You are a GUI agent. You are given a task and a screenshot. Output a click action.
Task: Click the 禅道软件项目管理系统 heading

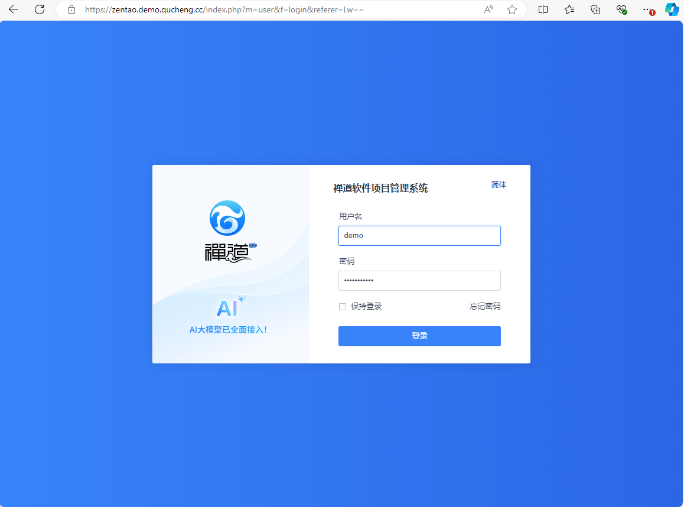(380, 188)
